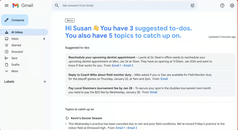Click 'Pay Local Slammers tournament fee by Jan 28'
Screen dimensions: 238x130
100,88
